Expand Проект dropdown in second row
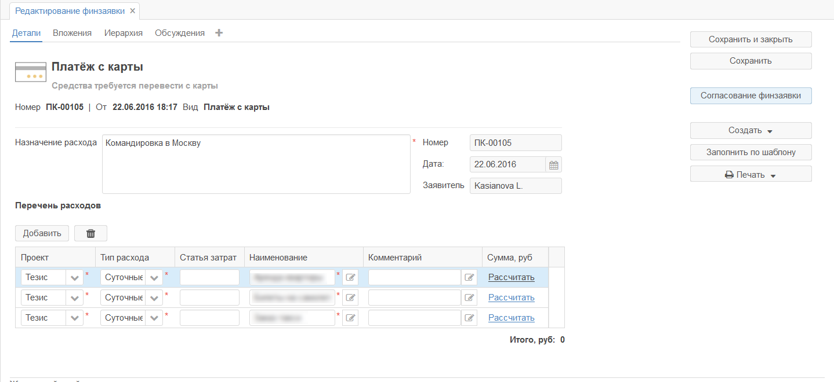834x382 pixels. tap(75, 298)
